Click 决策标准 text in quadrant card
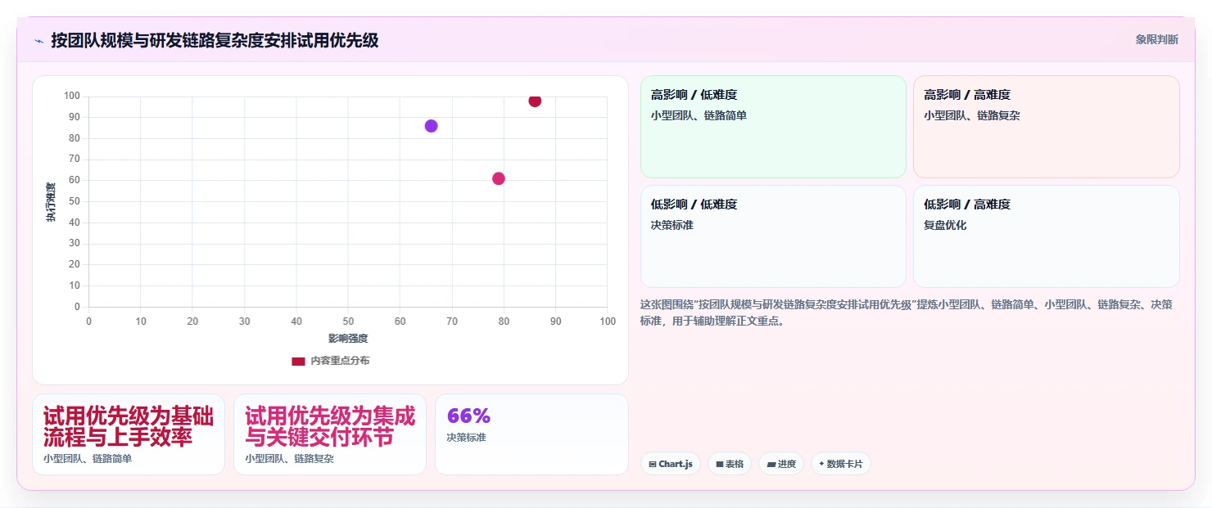The width and height of the screenshot is (1212, 508). click(672, 225)
